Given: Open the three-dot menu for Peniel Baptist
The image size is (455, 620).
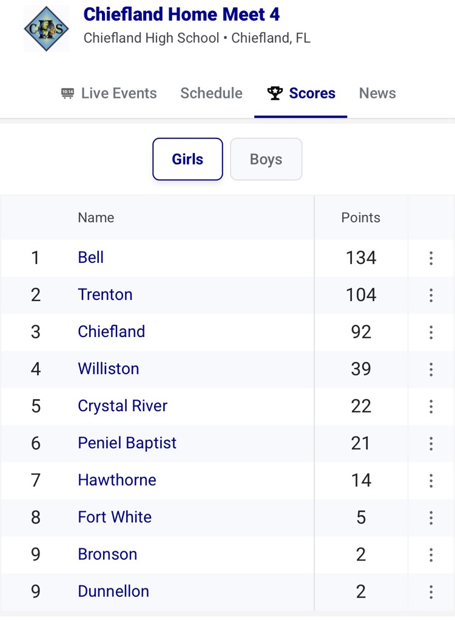Looking at the screenshot, I should point(431,443).
